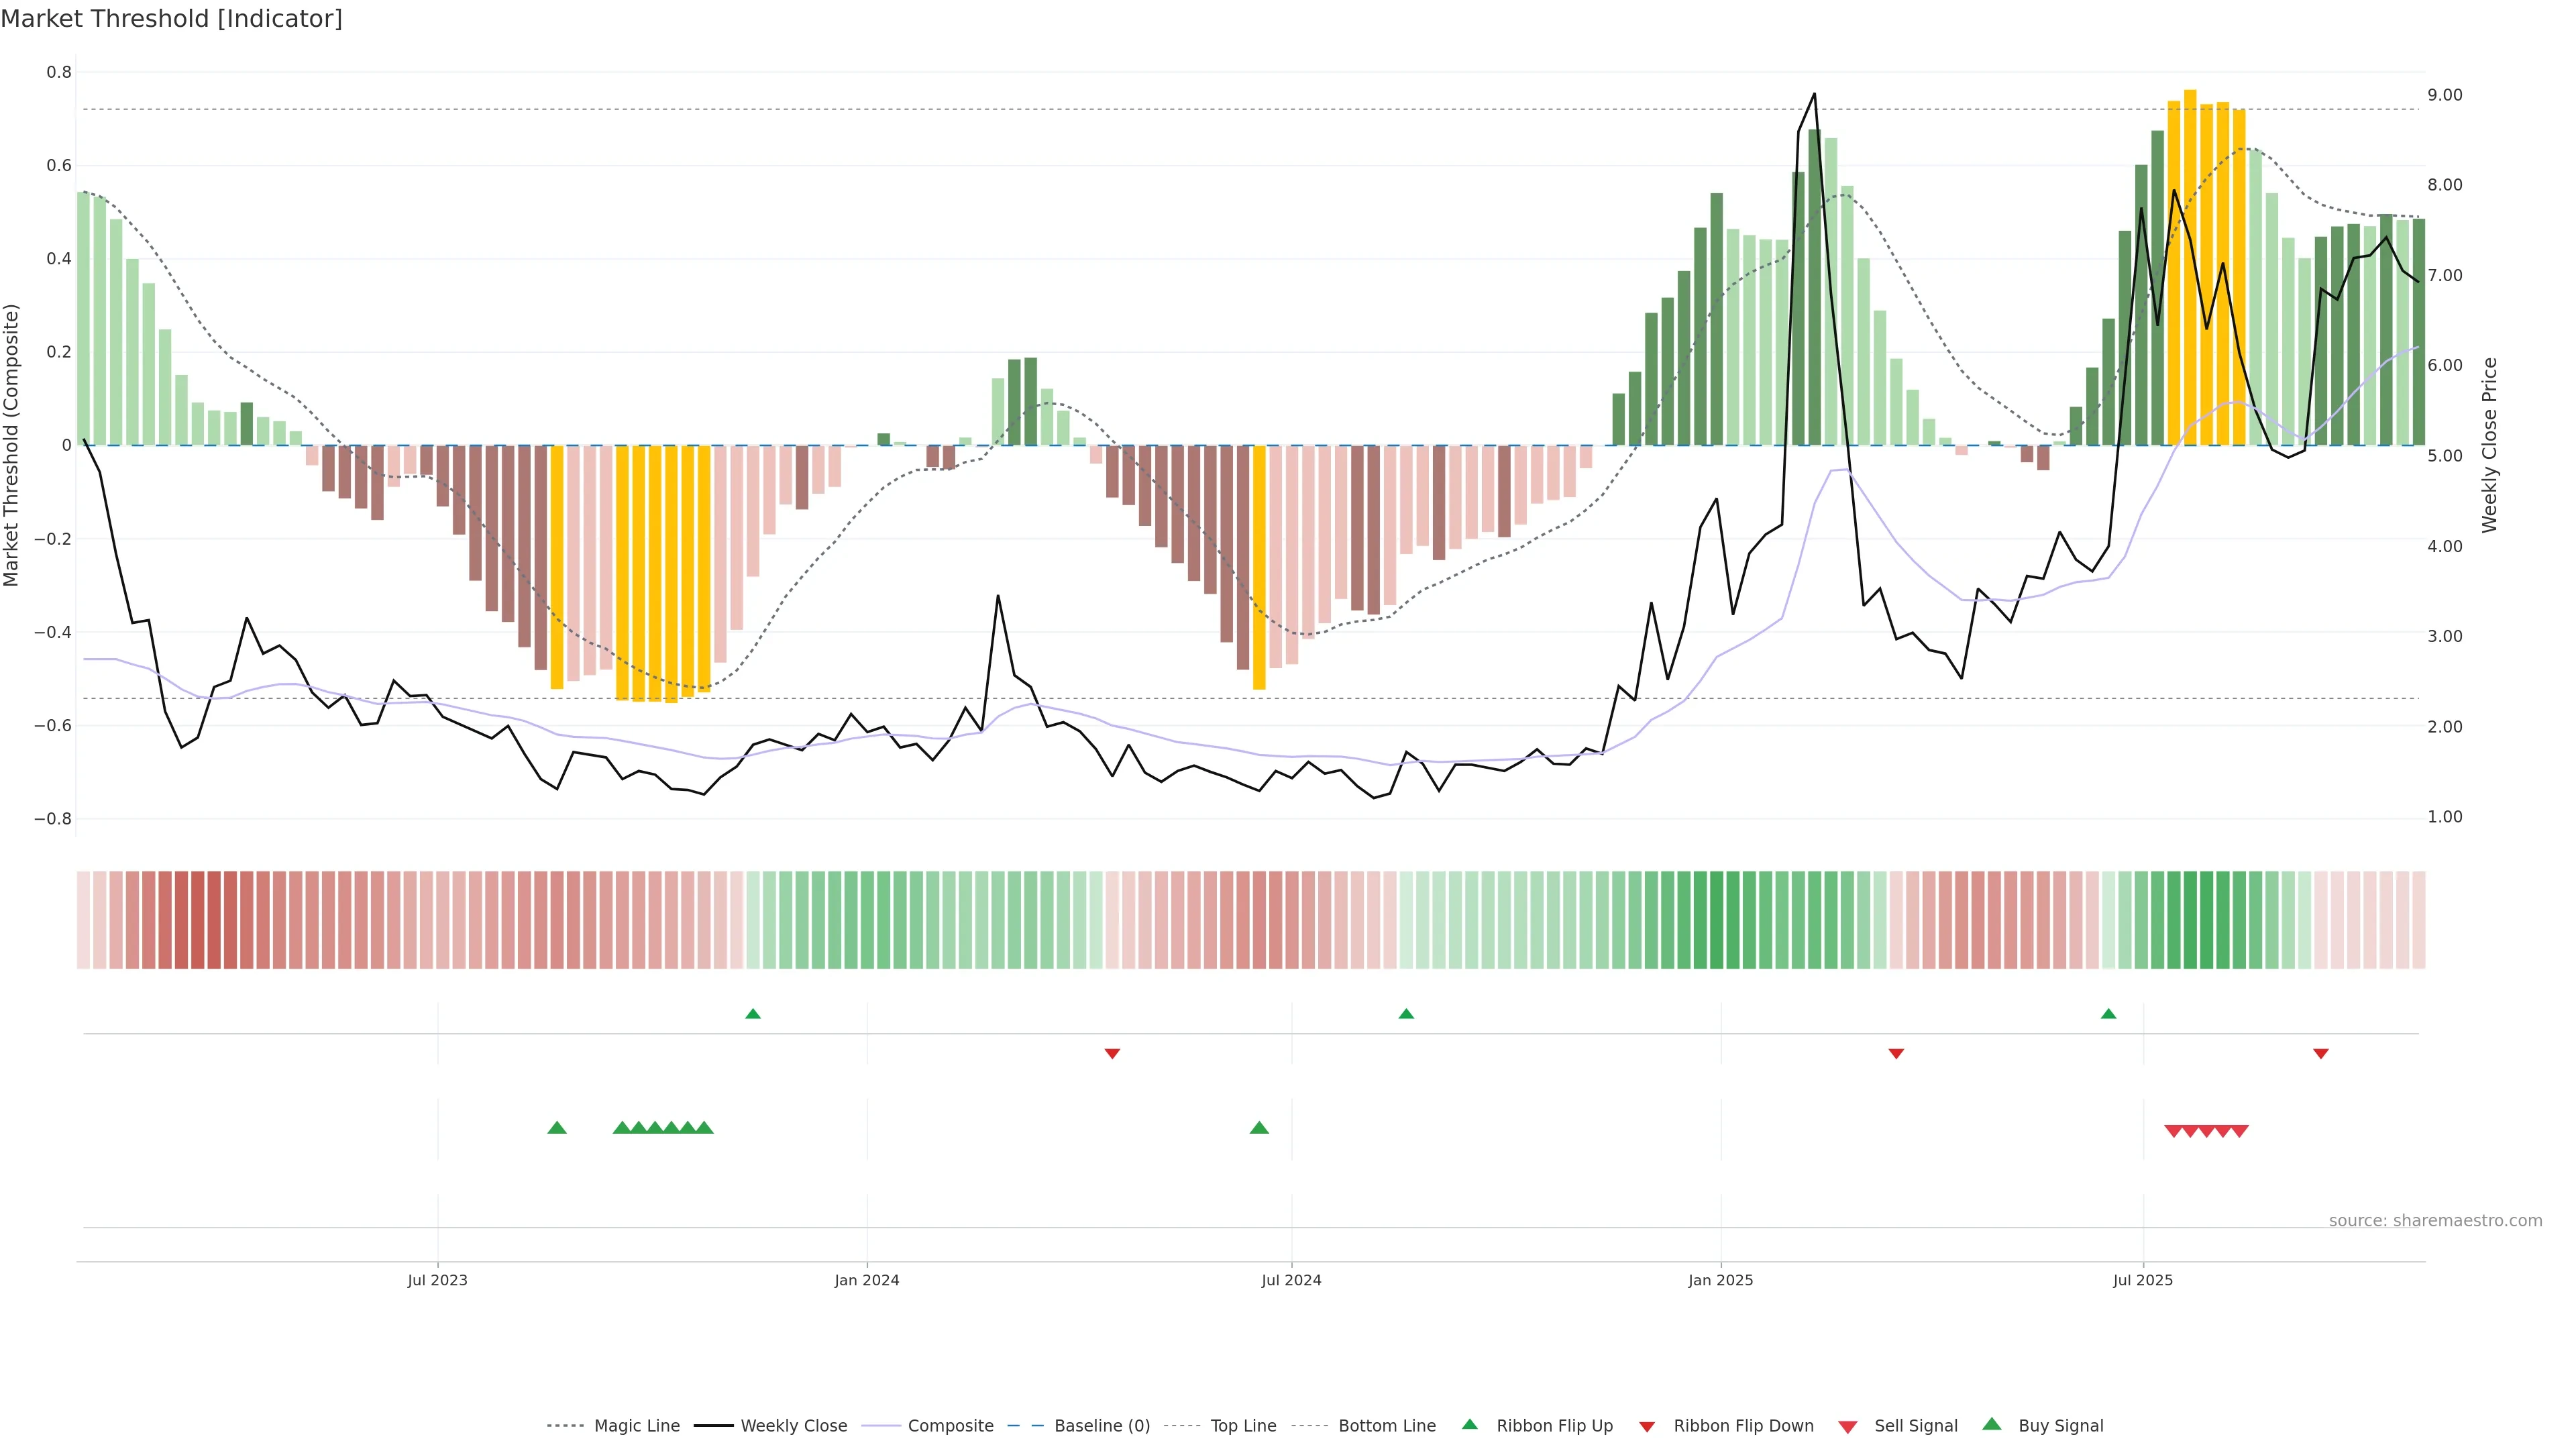Click the Ribbon Flip Down legend triangle
Screen dimensions: 2576x1449
(x=1647, y=1427)
